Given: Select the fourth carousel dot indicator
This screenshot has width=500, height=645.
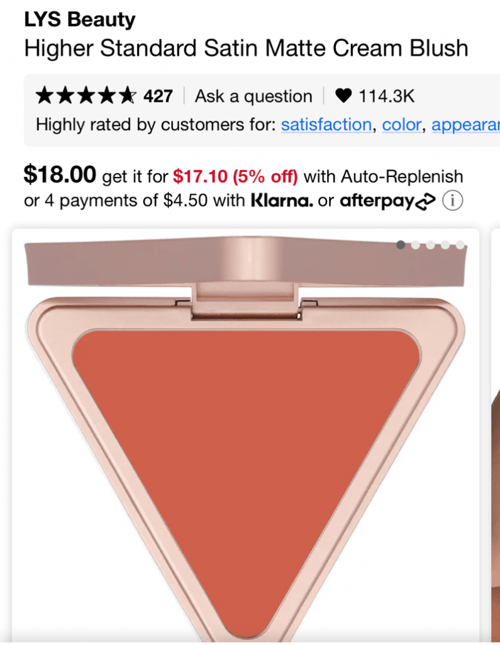Looking at the screenshot, I should pos(445,245).
